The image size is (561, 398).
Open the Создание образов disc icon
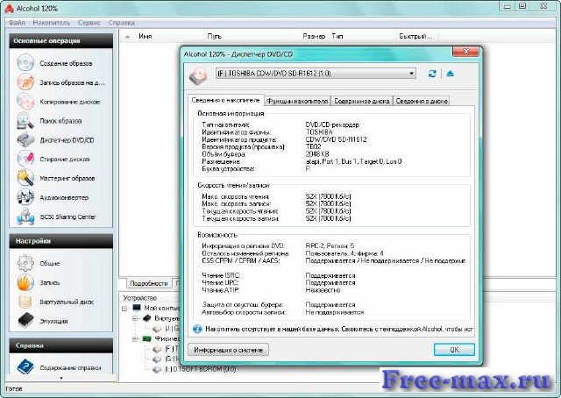pos(25,62)
